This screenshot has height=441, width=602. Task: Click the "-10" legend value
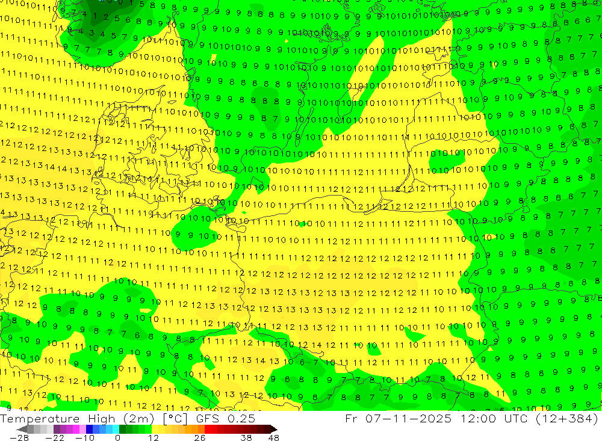tap(85, 437)
